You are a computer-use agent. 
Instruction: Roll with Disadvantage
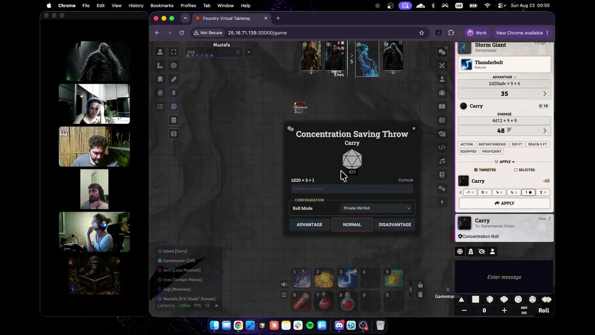[x=395, y=225]
